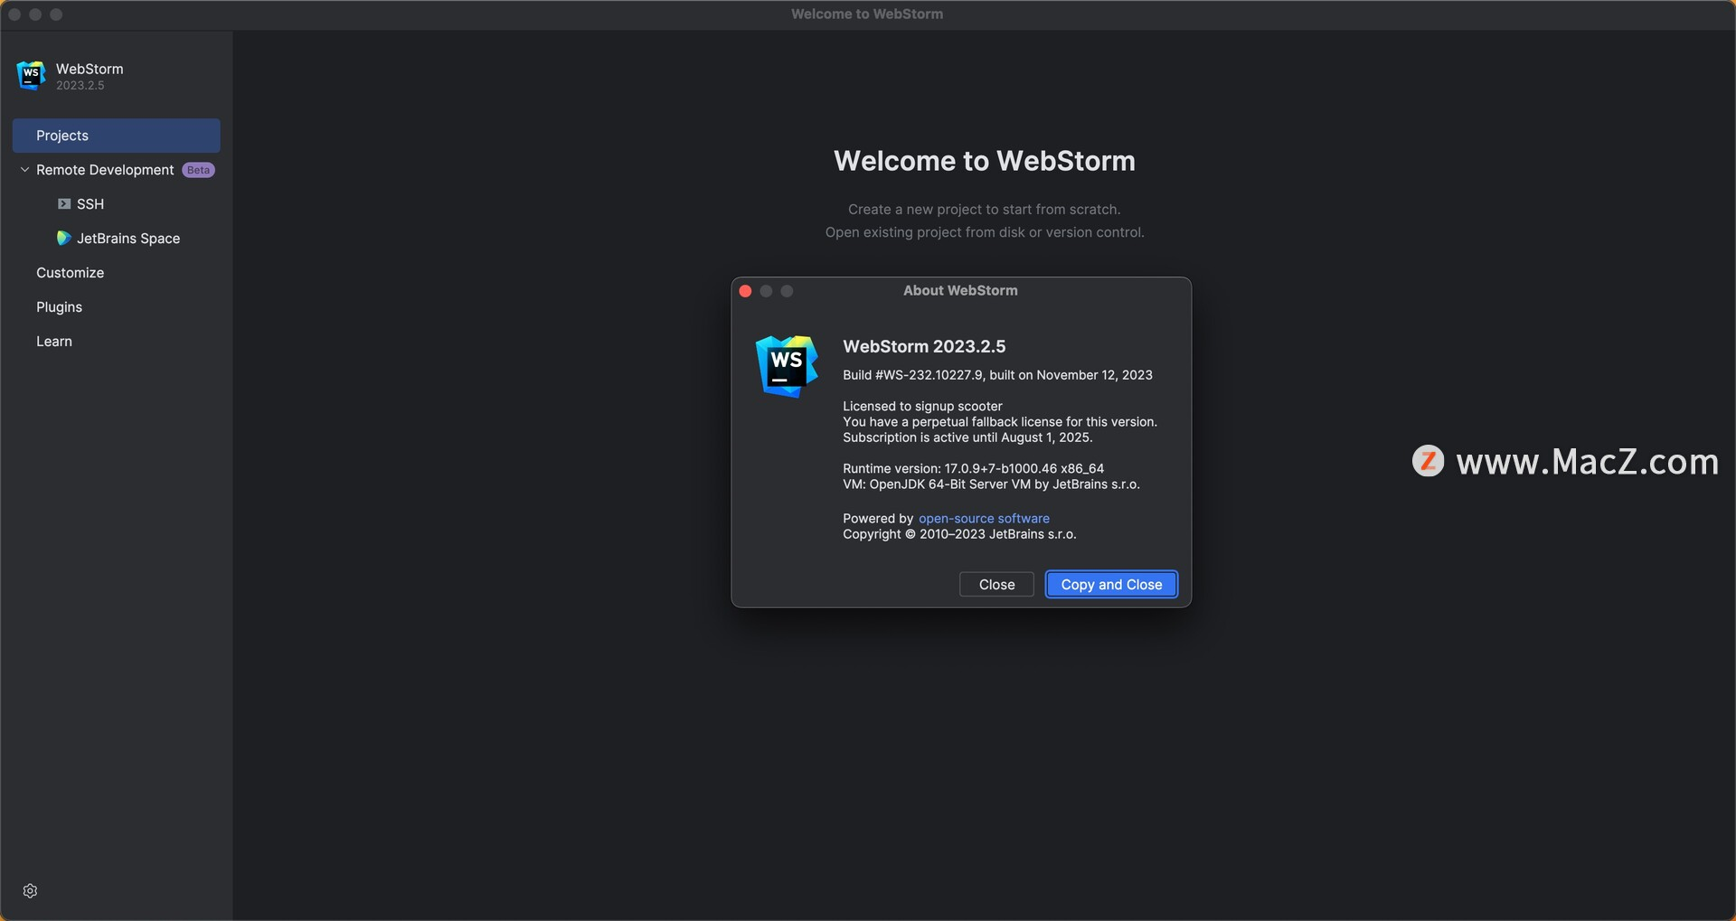
Task: Open the settings gear in the sidebar
Action: (x=30, y=890)
